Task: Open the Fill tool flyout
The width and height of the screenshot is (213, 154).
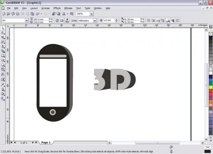Action: tap(3, 94)
